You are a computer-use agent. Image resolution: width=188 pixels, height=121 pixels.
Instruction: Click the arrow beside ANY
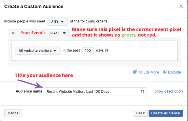(x=62, y=22)
